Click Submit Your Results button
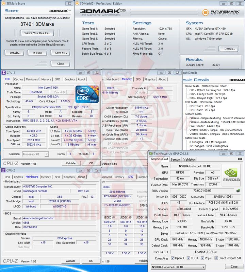This screenshot has height=272, width=245. pyautogui.click(x=37, y=33)
